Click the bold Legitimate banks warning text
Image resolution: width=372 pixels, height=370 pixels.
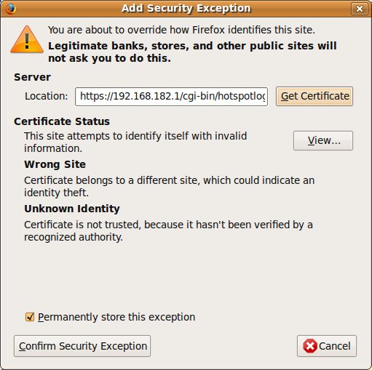(x=192, y=52)
